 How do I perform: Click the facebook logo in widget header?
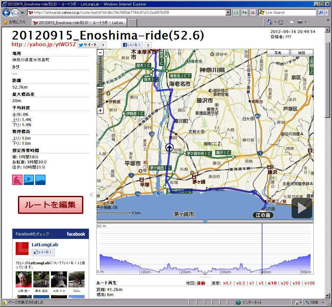coord(76,234)
